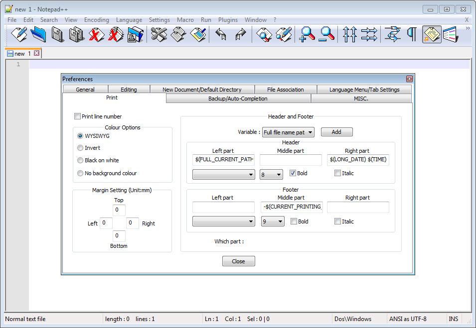The height and width of the screenshot is (328, 476).
Task: Click the Synchronize horizontal scrolling icon
Action: tap(369, 34)
